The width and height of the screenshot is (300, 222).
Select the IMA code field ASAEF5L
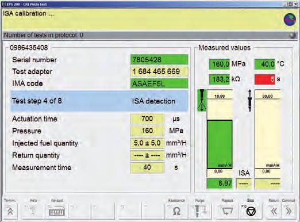[x=159, y=83]
